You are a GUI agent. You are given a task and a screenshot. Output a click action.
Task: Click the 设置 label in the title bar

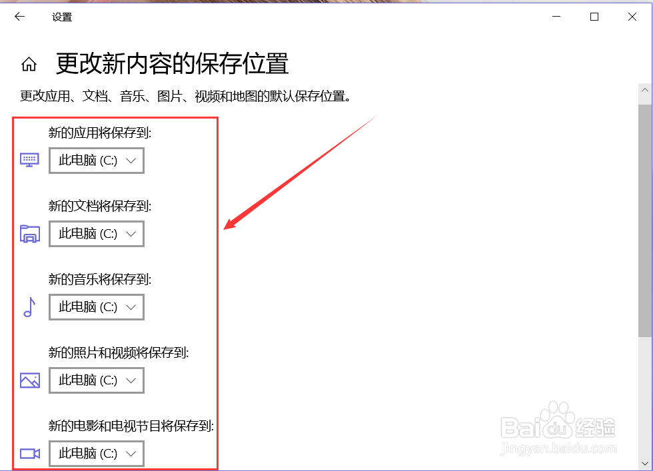[x=61, y=16]
